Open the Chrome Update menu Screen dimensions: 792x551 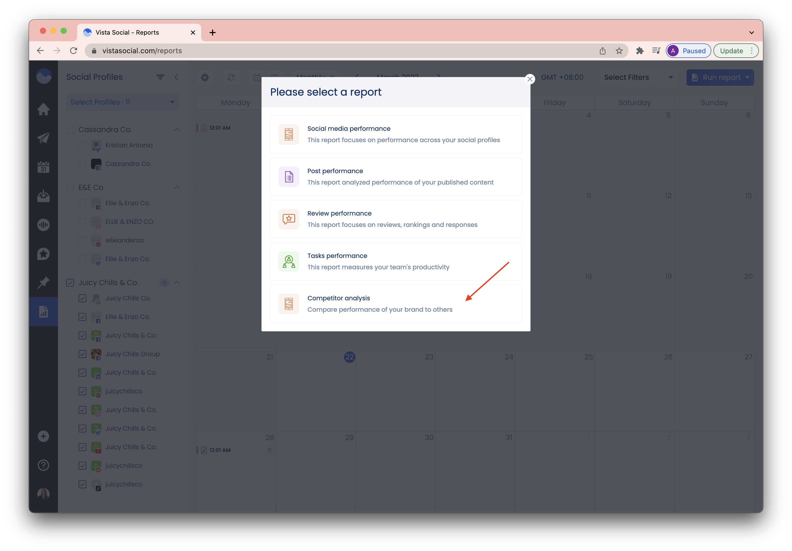pyautogui.click(x=736, y=51)
